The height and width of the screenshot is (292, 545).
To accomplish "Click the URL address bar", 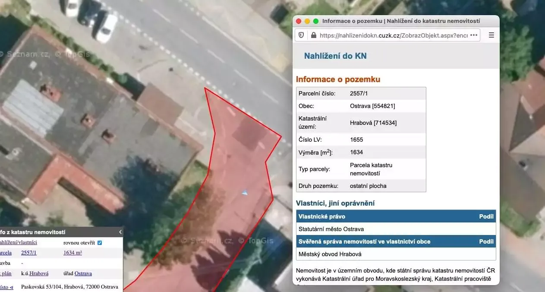I will tap(393, 35).
